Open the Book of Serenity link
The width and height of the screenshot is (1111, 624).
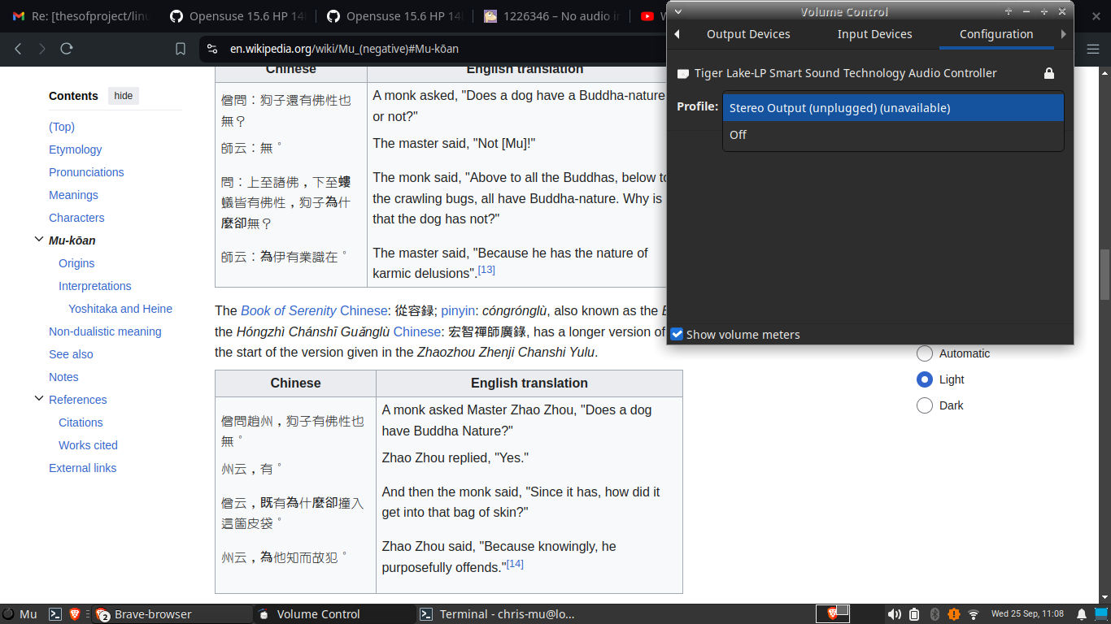(288, 310)
